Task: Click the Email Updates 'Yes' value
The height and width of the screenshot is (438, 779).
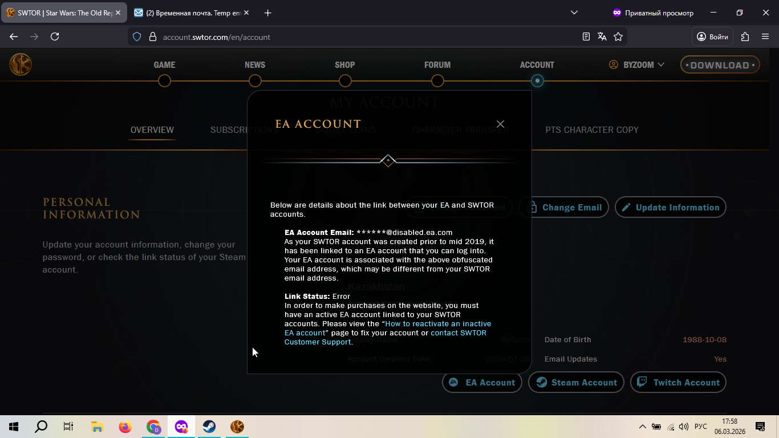Action: [720, 359]
